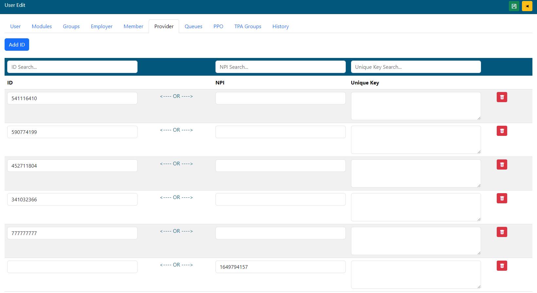Delete the row with ID 452711804

[502, 165]
